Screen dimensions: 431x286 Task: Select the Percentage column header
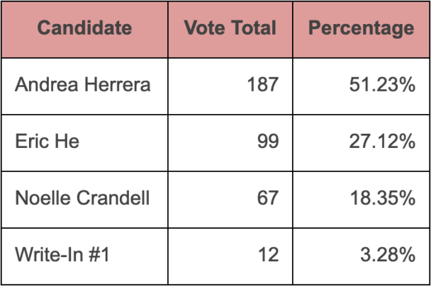pos(361,28)
